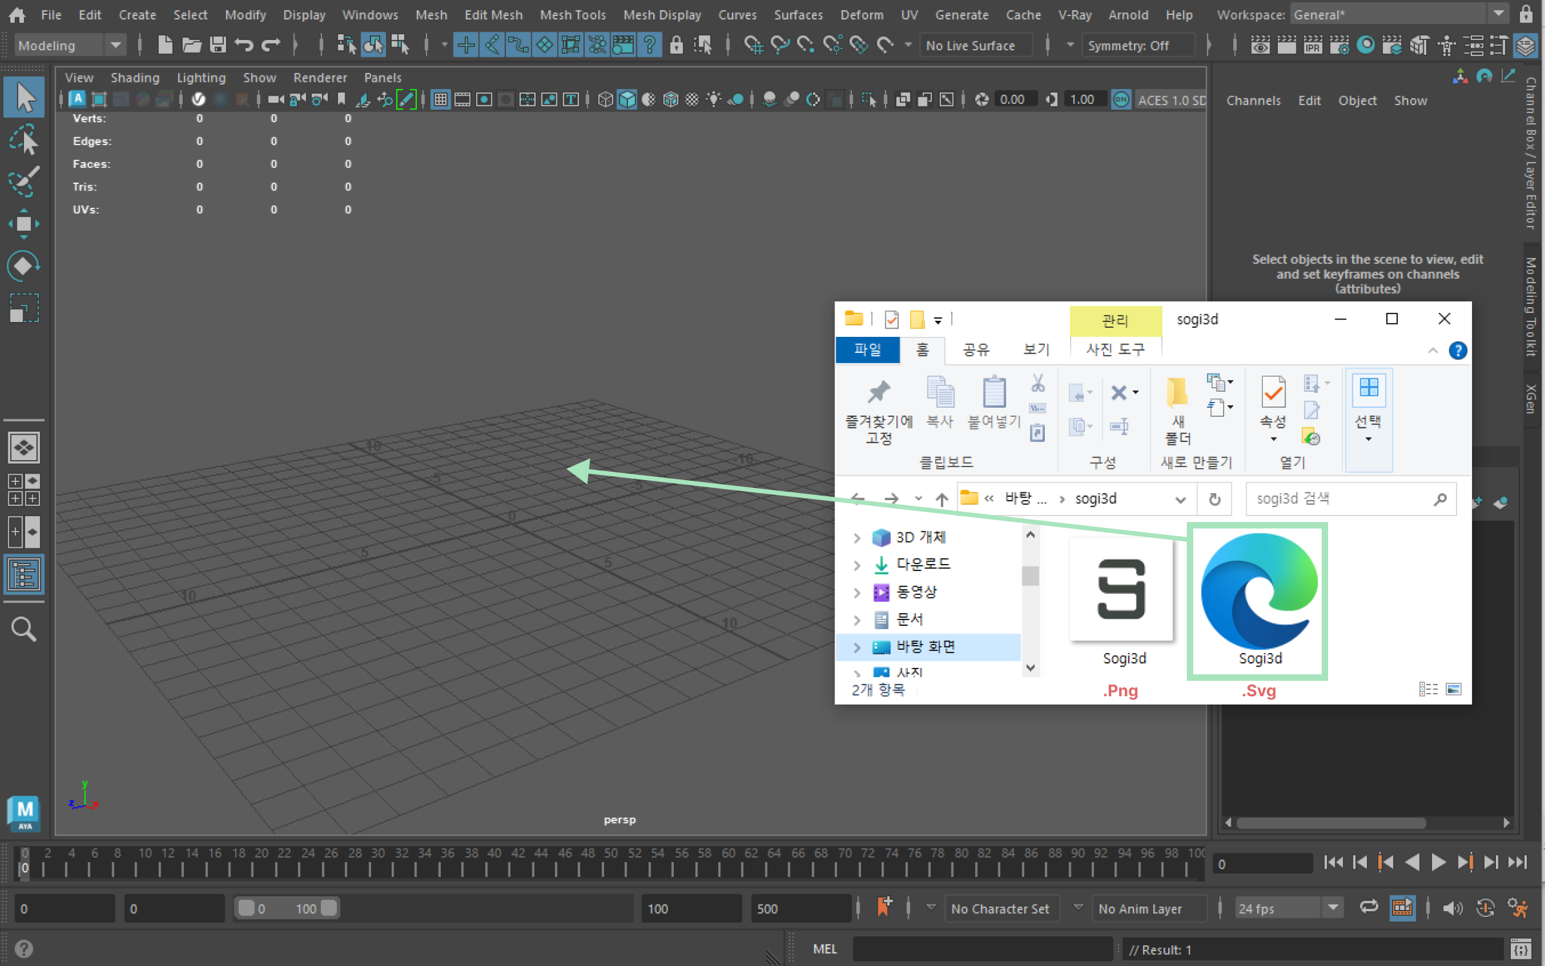
Task: Switch to four-view panel layout
Action: click(24, 490)
